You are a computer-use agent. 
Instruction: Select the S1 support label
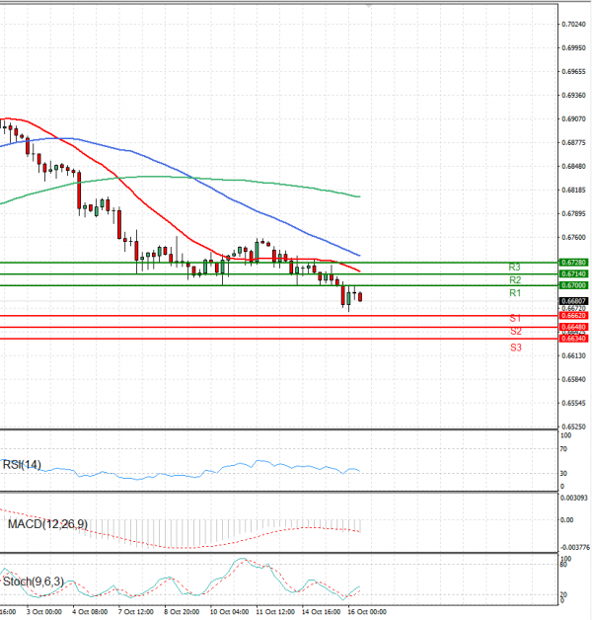pos(515,318)
